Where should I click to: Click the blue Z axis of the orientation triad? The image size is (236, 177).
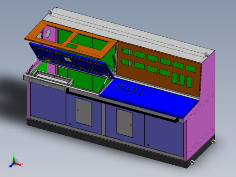(11, 165)
